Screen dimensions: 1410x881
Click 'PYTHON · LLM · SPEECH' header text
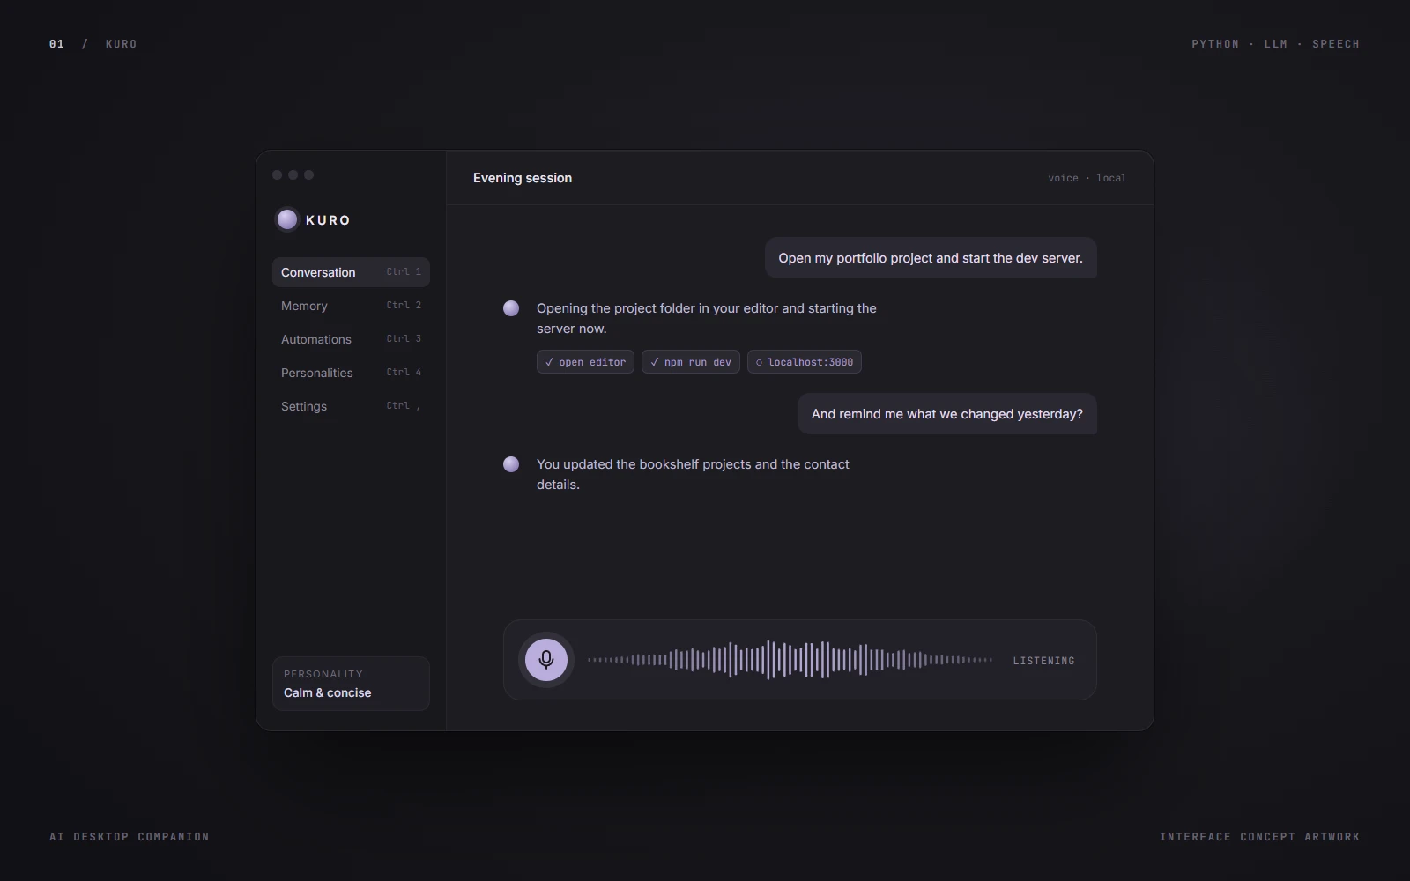[1275, 44]
